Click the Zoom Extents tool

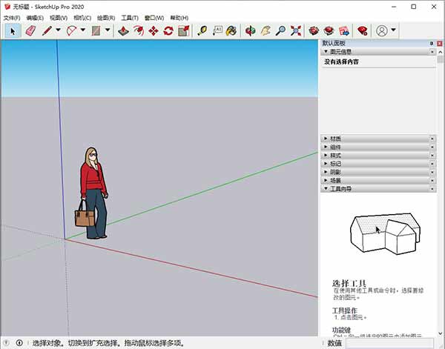[296, 31]
